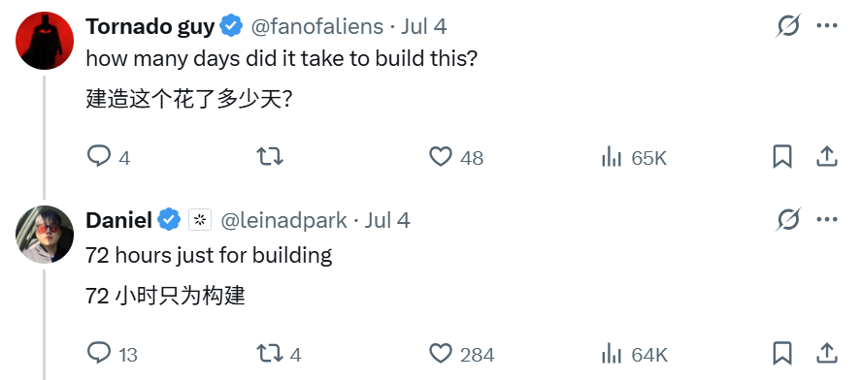
Task: Share Daniel's reply tweet
Action: (x=826, y=353)
